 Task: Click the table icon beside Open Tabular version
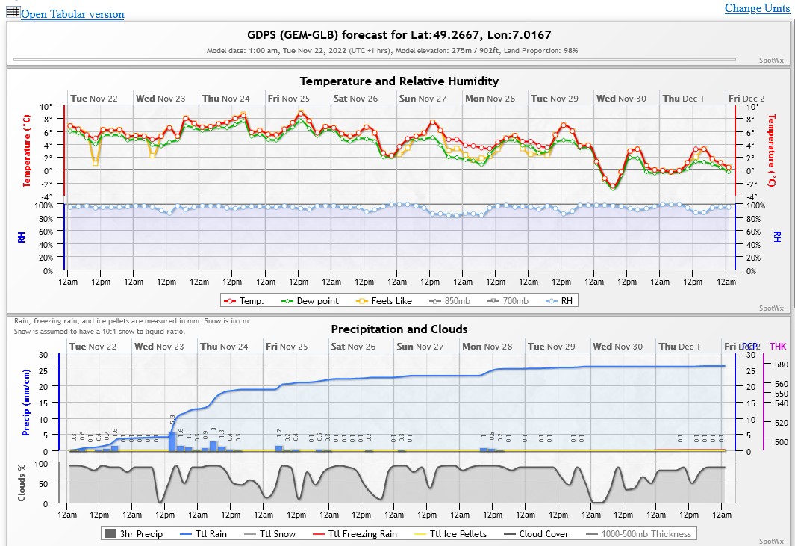point(13,13)
